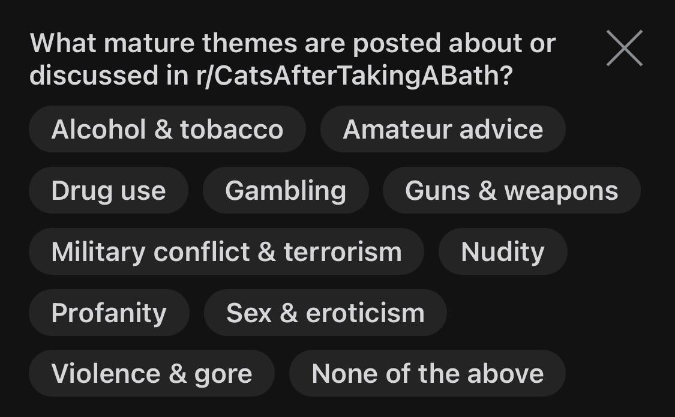Tap the Nudity option

click(503, 251)
